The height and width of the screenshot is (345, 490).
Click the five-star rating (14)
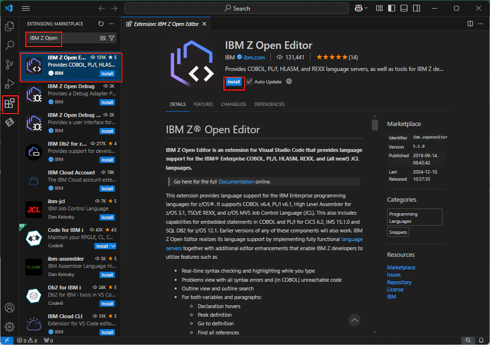coord(337,57)
